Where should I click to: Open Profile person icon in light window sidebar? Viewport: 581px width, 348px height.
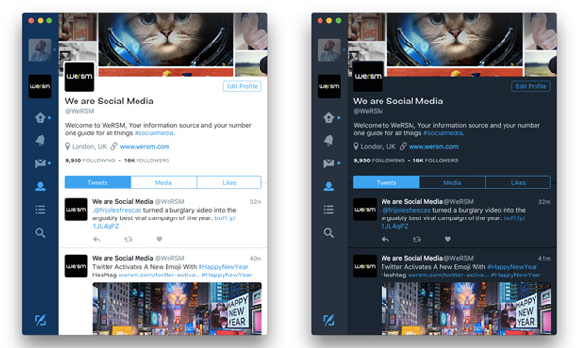[40, 187]
